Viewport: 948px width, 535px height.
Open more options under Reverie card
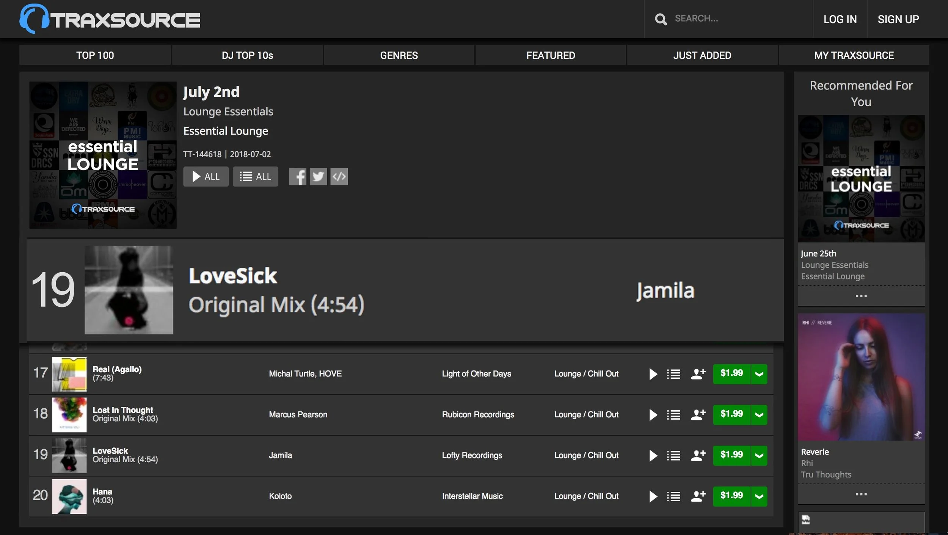(x=861, y=494)
